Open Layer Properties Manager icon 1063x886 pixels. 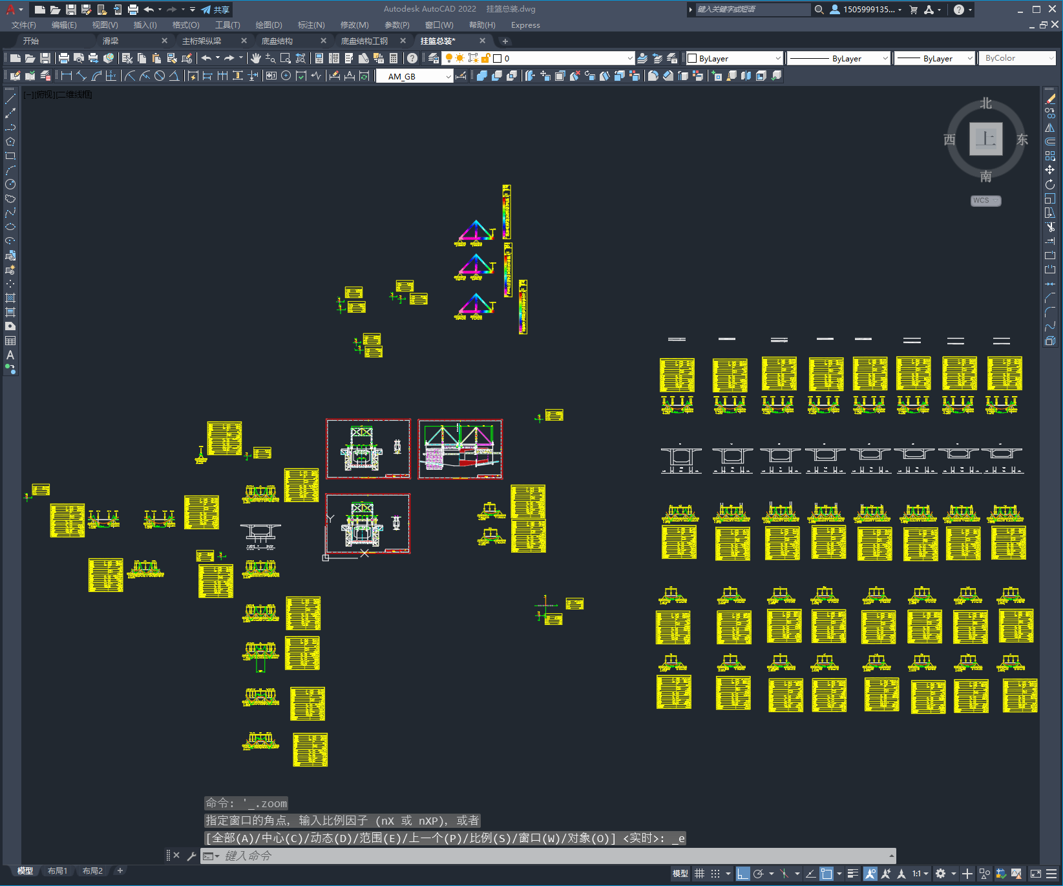pos(433,58)
